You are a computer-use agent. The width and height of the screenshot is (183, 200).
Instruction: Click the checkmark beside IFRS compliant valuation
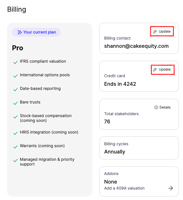[15, 62]
